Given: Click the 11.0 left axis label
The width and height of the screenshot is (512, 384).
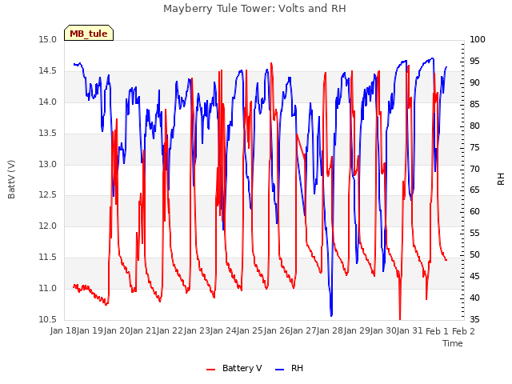Looking at the screenshot, I should (47, 288).
